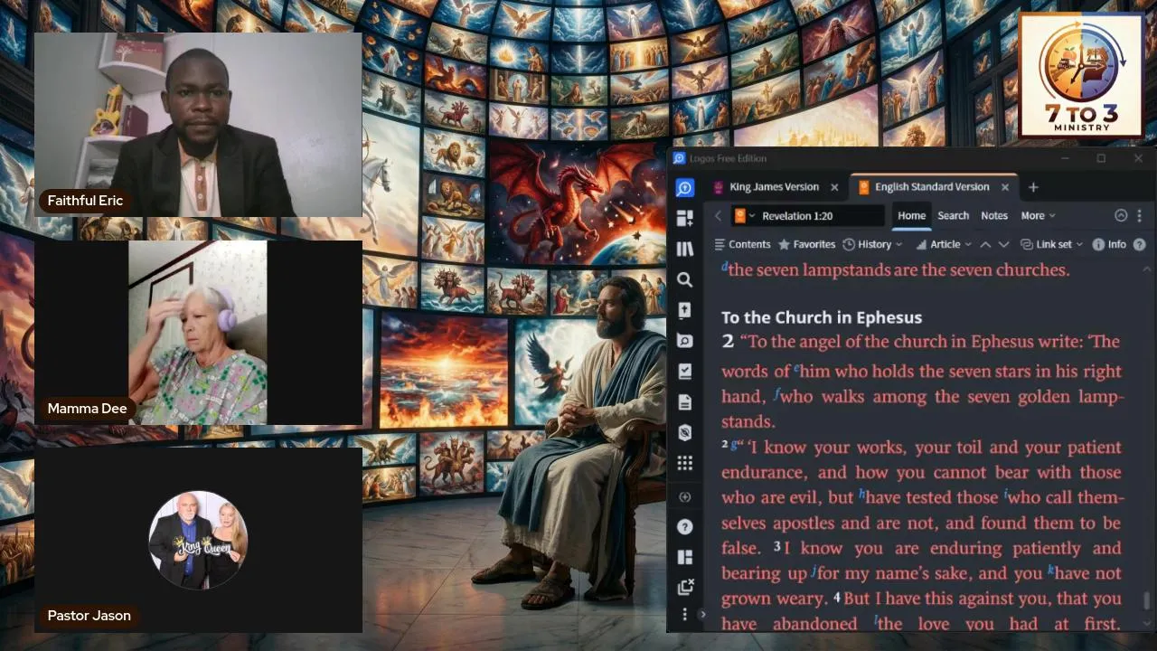
Task: Open the sidebar three-dot more menu
Action: pyautogui.click(x=685, y=615)
